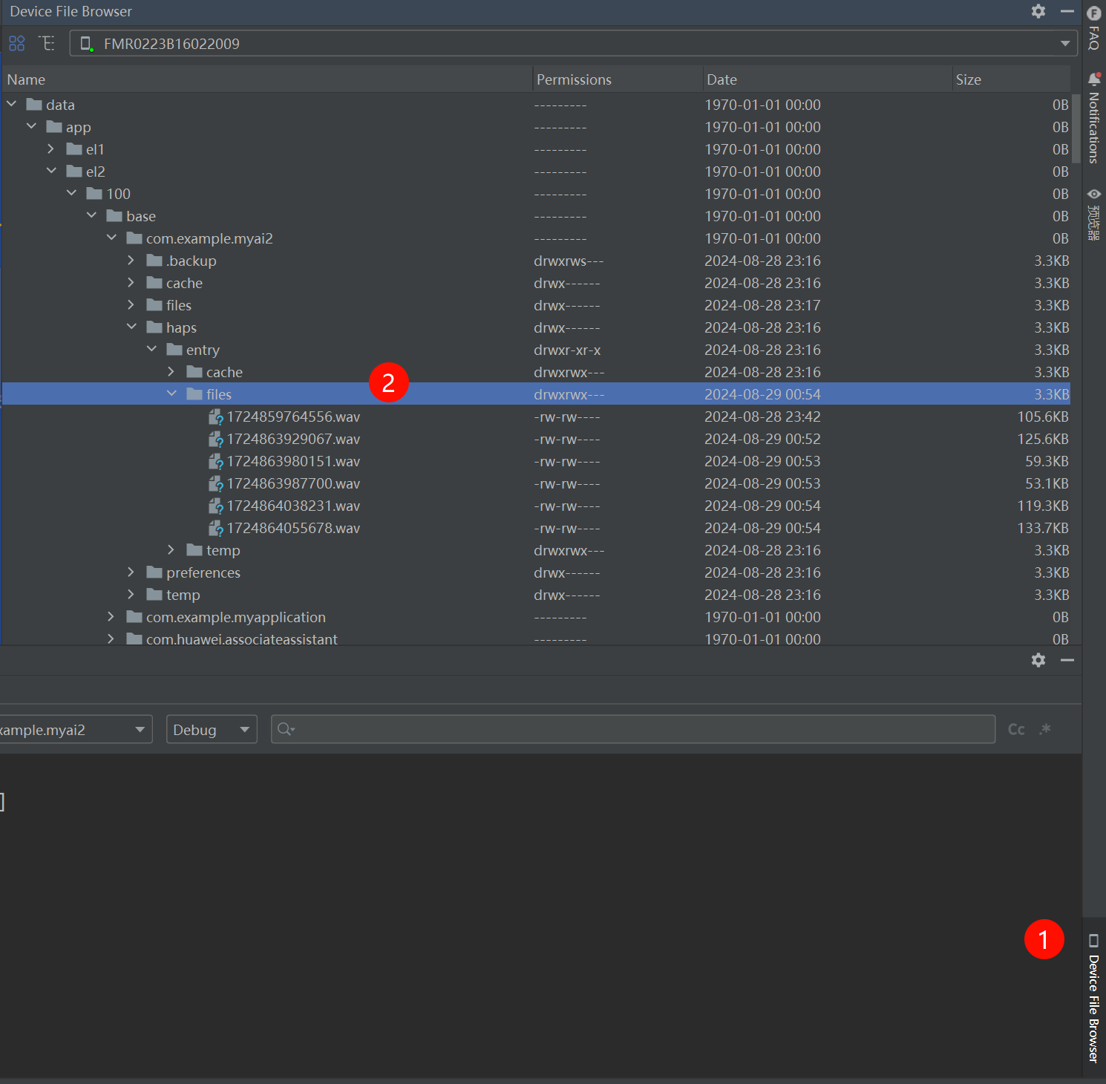This screenshot has width=1106, height=1084.
Task: Open the FAQ side panel icon
Action: 1094,27
